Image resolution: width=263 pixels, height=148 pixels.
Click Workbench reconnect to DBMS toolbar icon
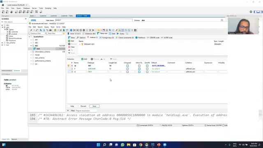click(41, 12)
